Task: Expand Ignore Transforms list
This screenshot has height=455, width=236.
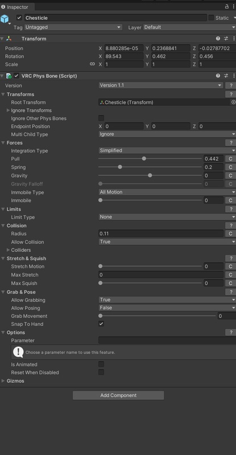Action: click(8, 110)
